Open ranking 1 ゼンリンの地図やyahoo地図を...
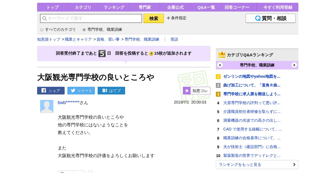The height and width of the screenshot is (173, 330). click(252, 76)
